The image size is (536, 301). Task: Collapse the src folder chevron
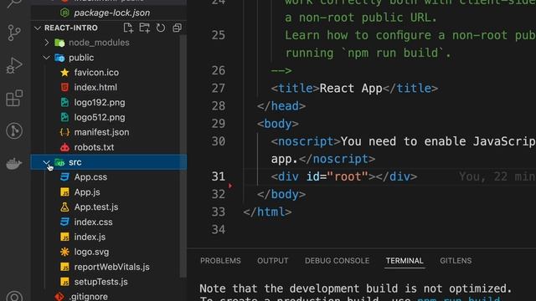(x=47, y=162)
